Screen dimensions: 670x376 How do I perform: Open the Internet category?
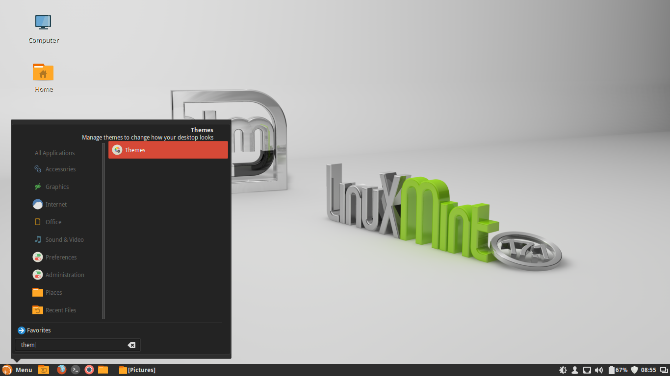click(50, 204)
